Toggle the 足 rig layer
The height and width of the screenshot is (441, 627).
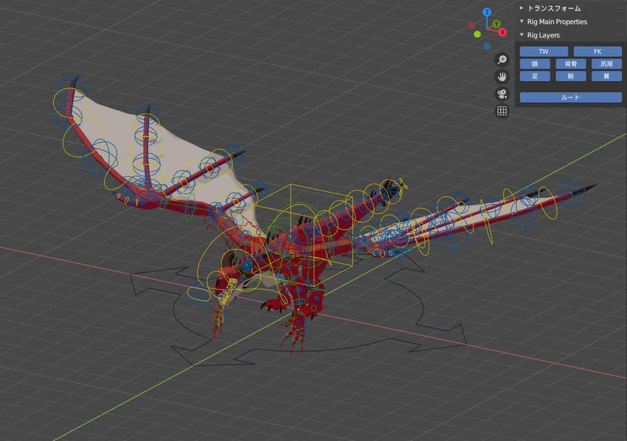pyautogui.click(x=535, y=76)
